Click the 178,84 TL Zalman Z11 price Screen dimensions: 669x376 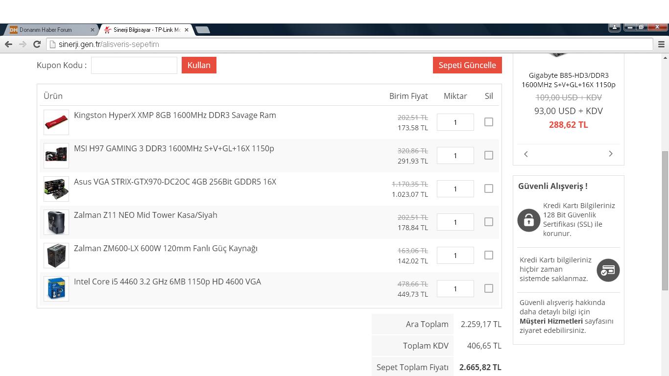click(413, 228)
